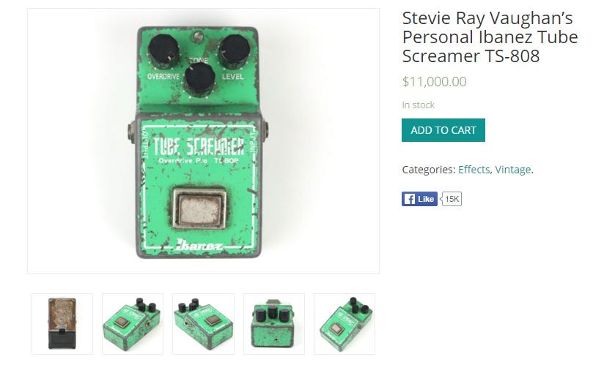Open the Vintage category link
Image resolution: width=604 pixels, height=370 pixels.
tap(512, 170)
